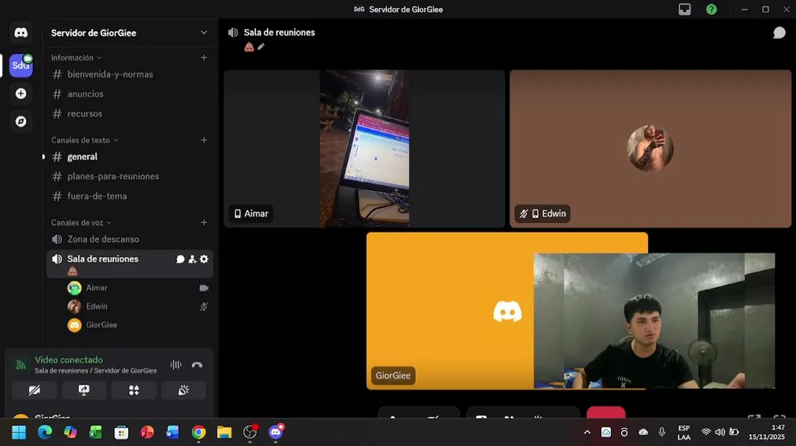Add channel to Canales de voz

click(x=204, y=222)
